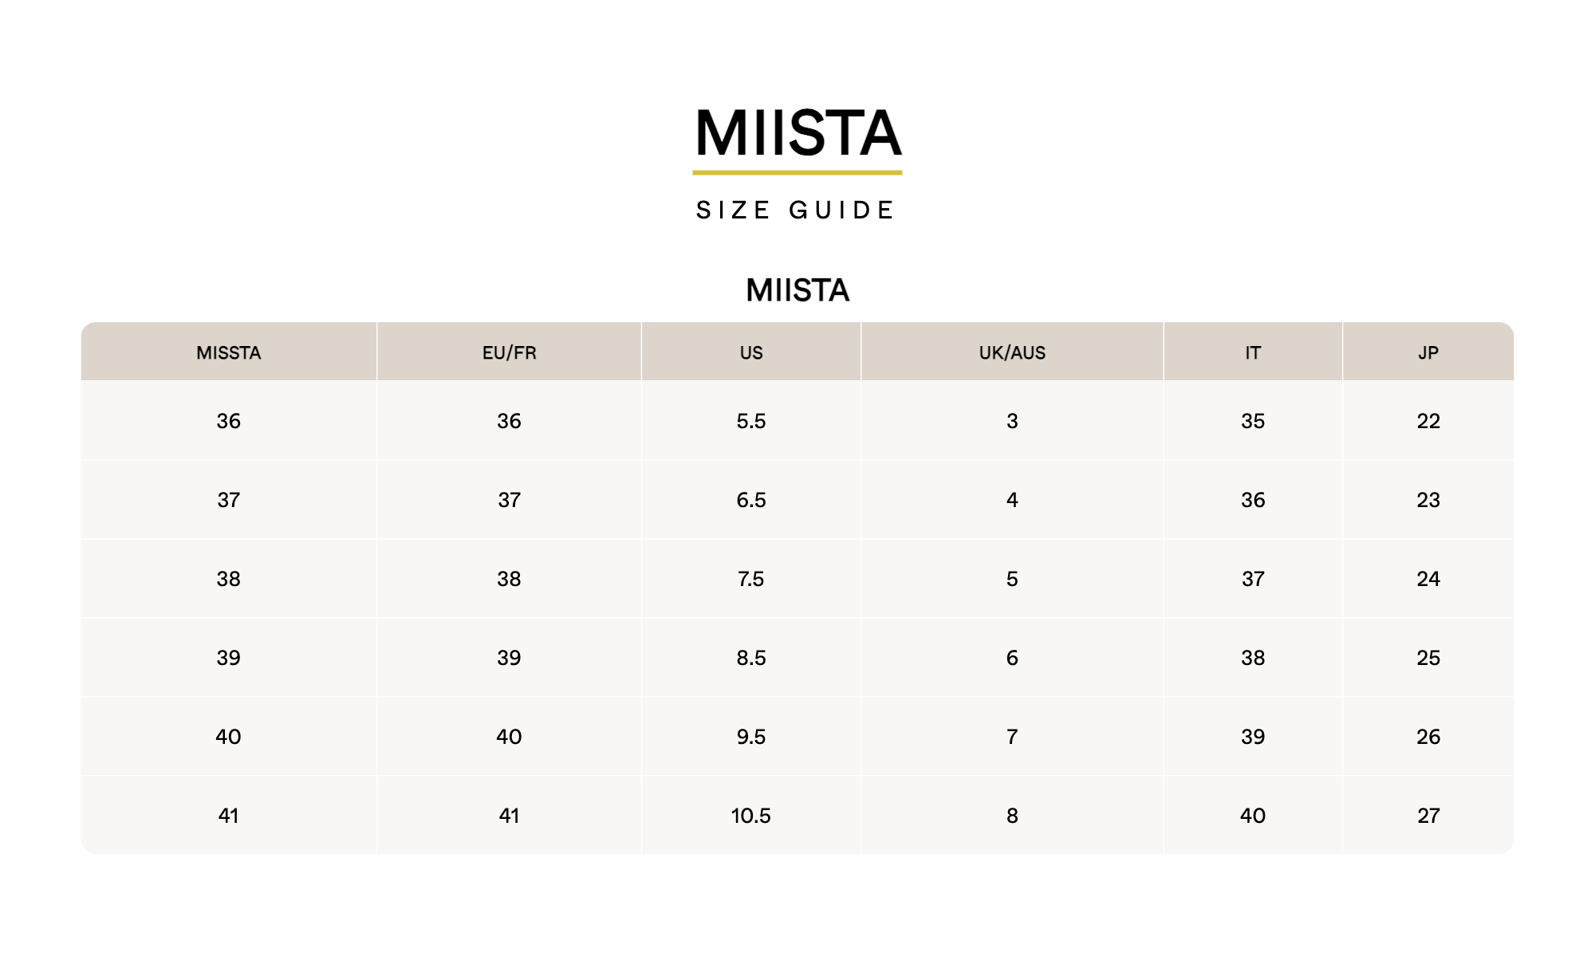Click the US size 5.5 cell
The image size is (1595, 960).
(x=751, y=421)
